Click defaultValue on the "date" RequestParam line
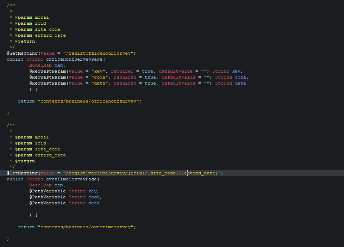The width and height of the screenshot is (344, 247). pos(179,83)
